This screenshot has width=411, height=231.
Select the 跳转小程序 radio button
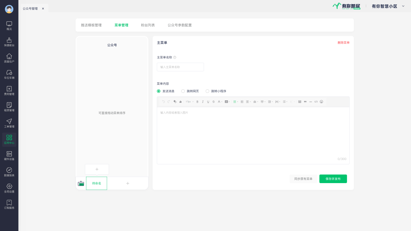[207, 91]
